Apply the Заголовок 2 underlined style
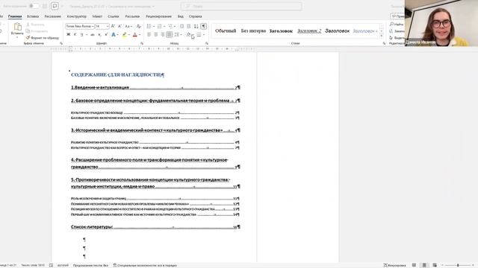478x268 pixels. pyautogui.click(x=309, y=31)
